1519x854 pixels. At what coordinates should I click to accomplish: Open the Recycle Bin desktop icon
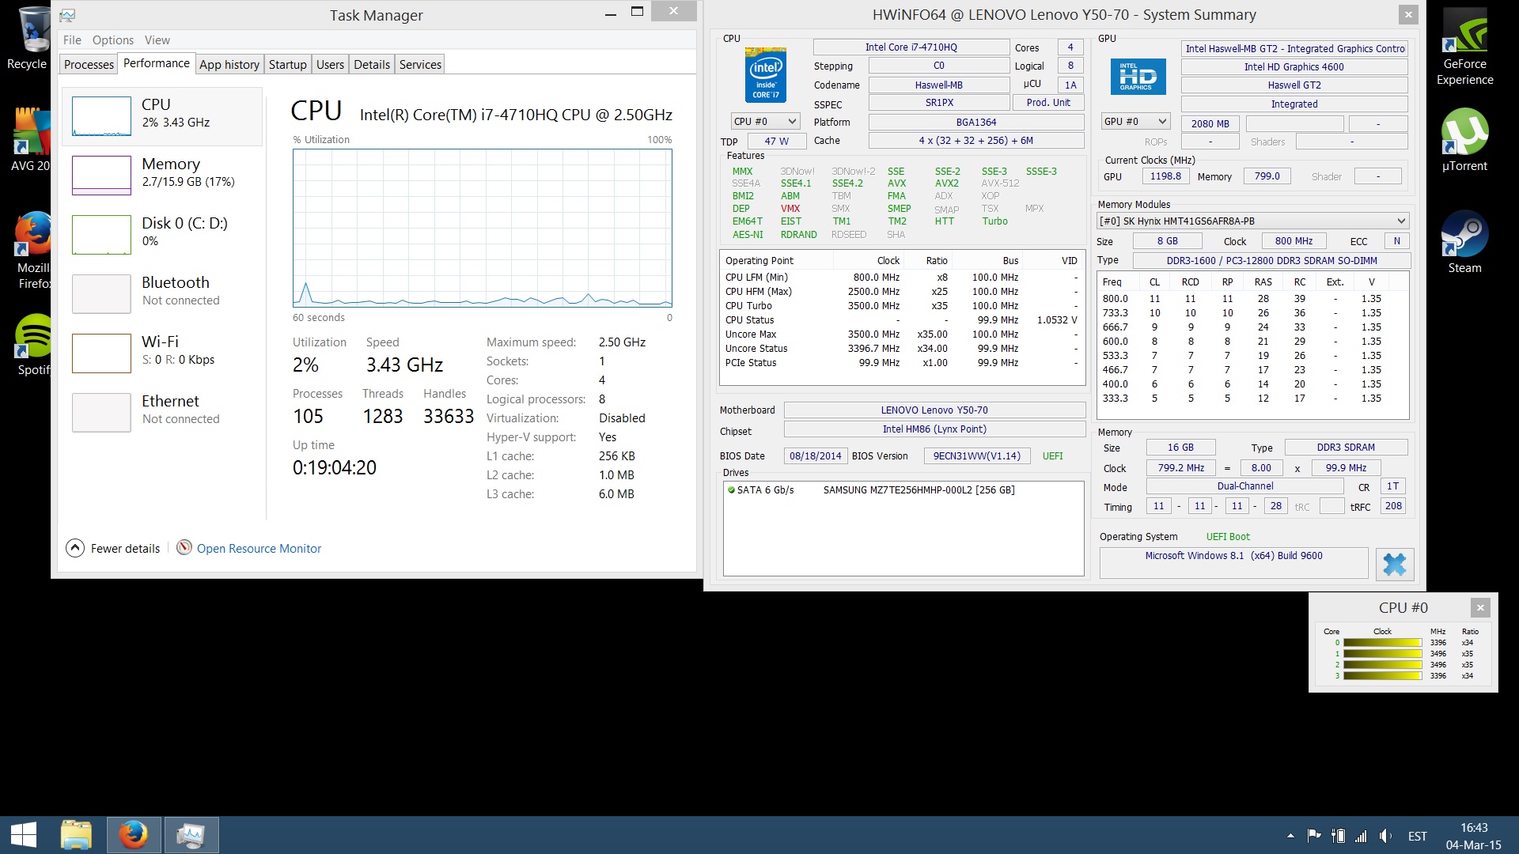point(32,40)
